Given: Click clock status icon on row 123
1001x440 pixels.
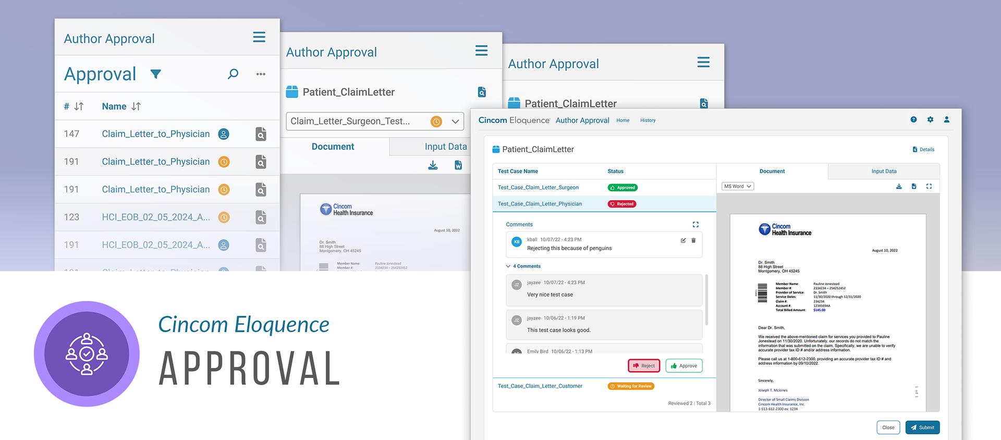Looking at the screenshot, I should tap(224, 217).
